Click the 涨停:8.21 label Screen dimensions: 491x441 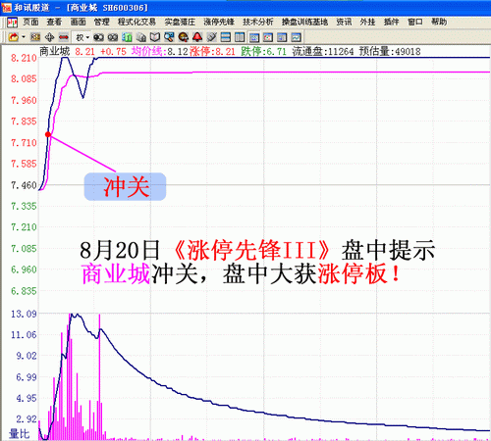(x=212, y=51)
